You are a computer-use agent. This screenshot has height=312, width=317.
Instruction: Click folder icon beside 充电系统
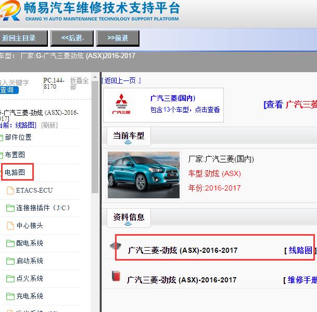(x=10, y=296)
